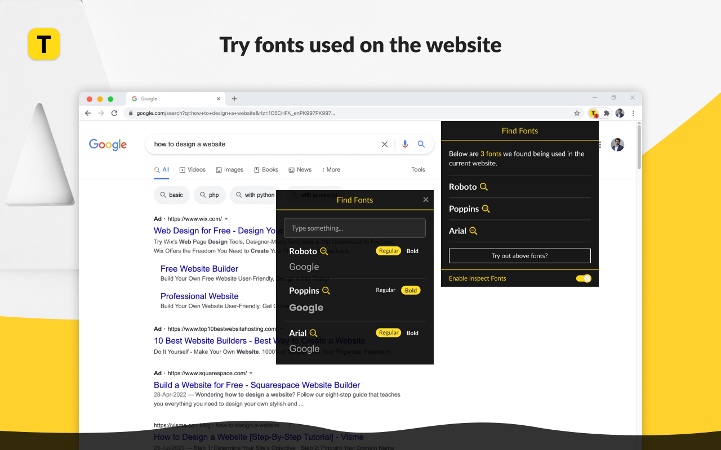Open the Free Website Builder link

click(x=199, y=269)
